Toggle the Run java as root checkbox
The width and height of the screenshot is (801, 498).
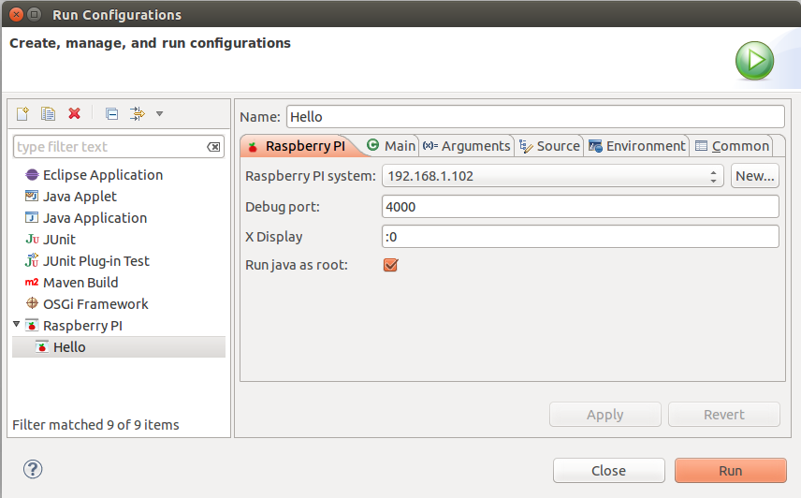[391, 265]
